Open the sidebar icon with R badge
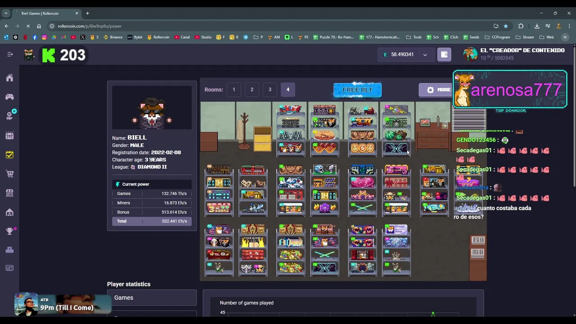576x324 pixels. tap(10, 116)
